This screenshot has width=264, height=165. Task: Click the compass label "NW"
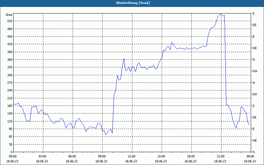(255, 71)
